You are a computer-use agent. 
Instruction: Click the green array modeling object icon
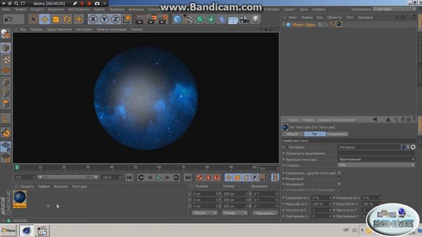(x=211, y=19)
